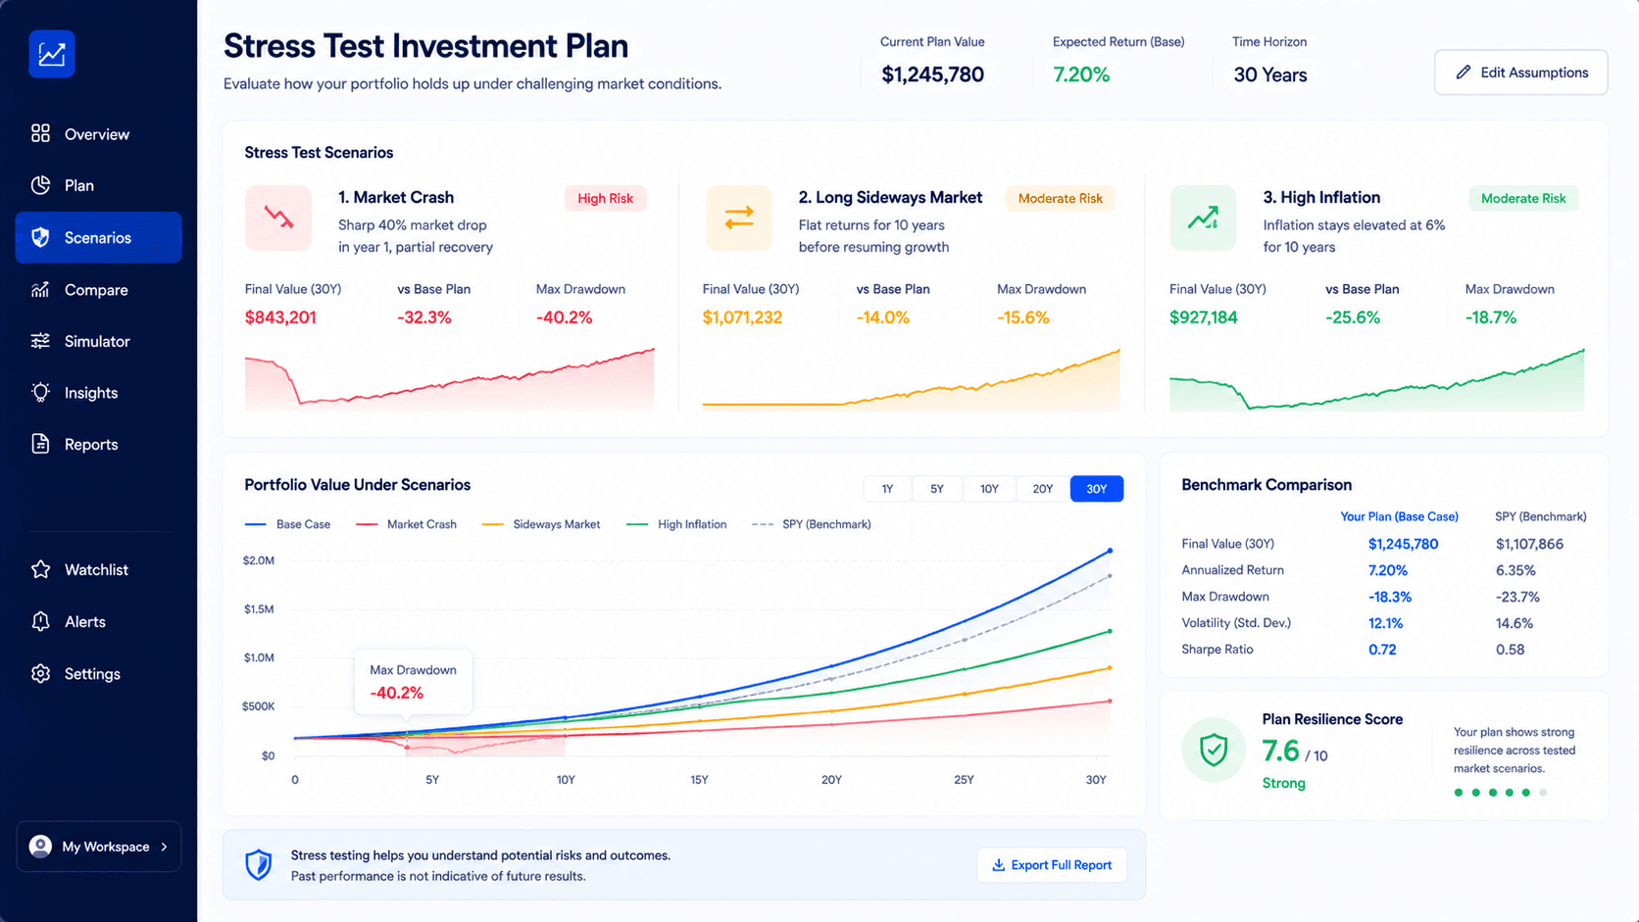Screen dimensions: 1639x922
Task: Switch chart to 20Y range
Action: pos(1043,489)
